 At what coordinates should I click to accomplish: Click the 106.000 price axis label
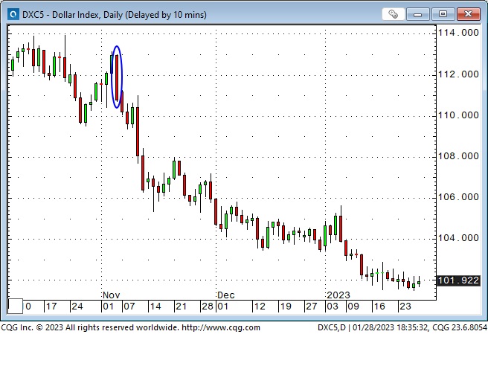(x=458, y=197)
